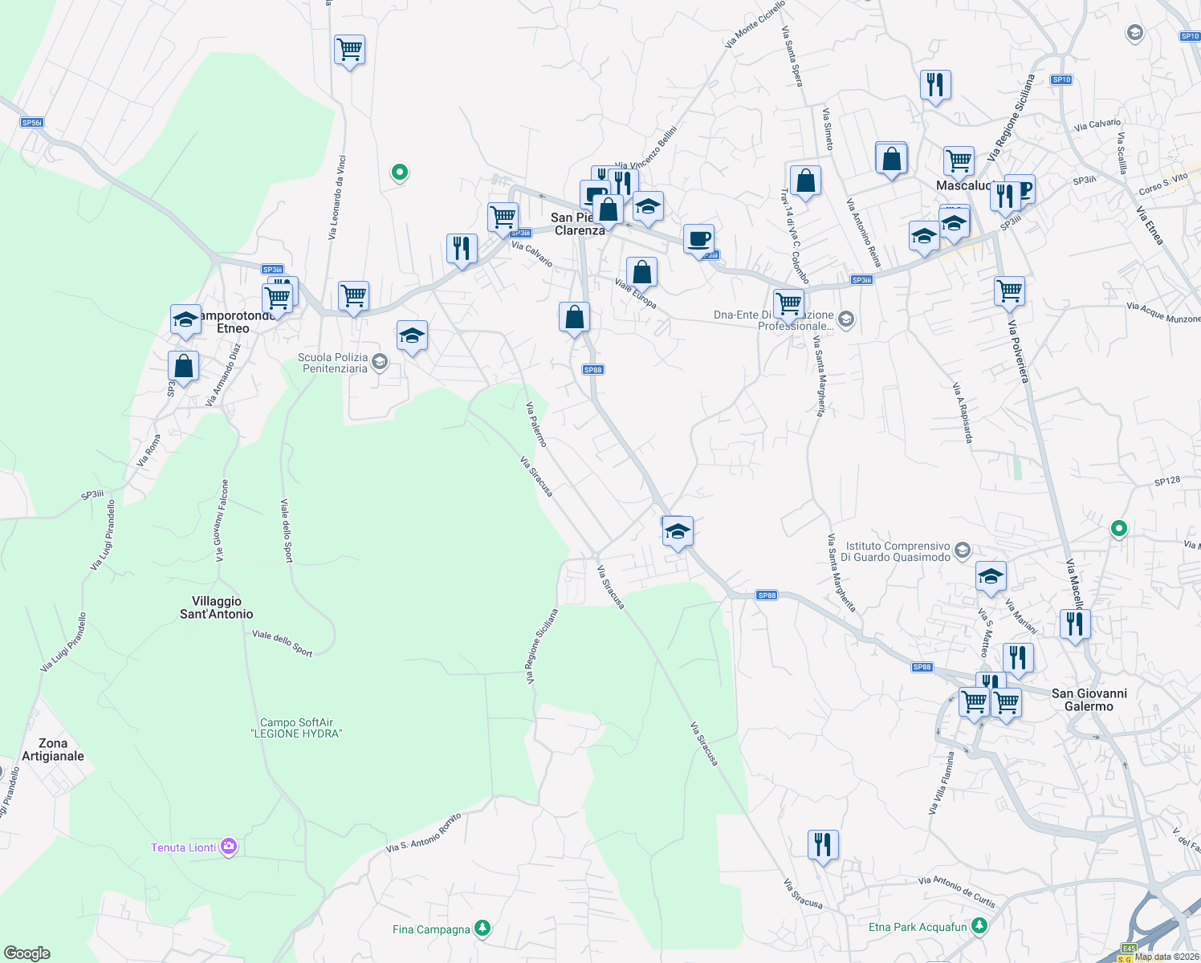Click the green tree marker at Etna Park Acquafun
Viewport: 1201px width, 963px height.
(979, 924)
